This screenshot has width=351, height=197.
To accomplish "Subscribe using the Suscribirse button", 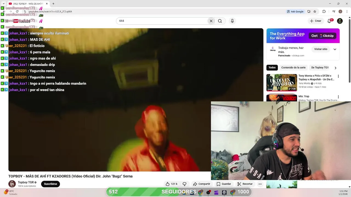I will tap(50, 184).
